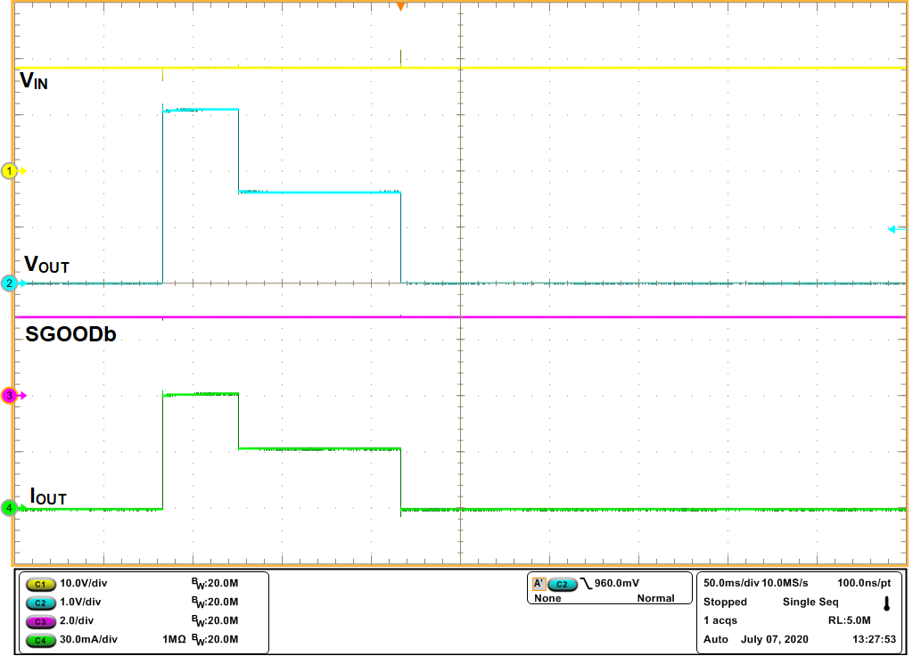Open the Normal trigger mode selector
913x656 pixels.
pyautogui.click(x=657, y=598)
